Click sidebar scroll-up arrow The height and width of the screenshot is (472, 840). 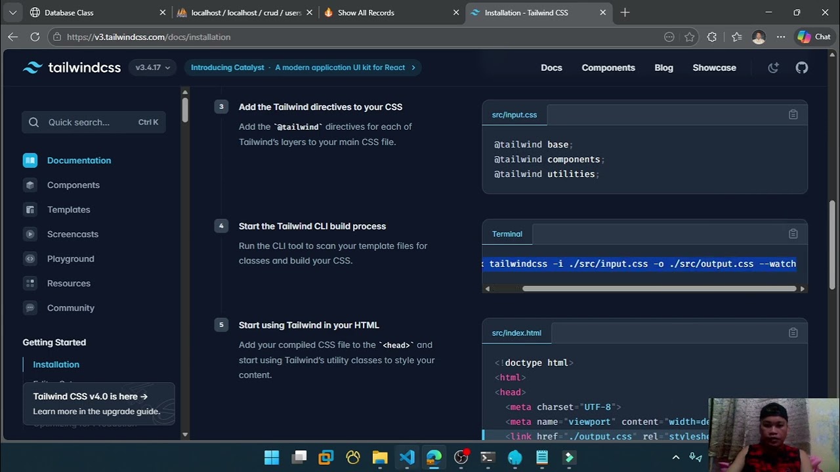[x=185, y=92]
